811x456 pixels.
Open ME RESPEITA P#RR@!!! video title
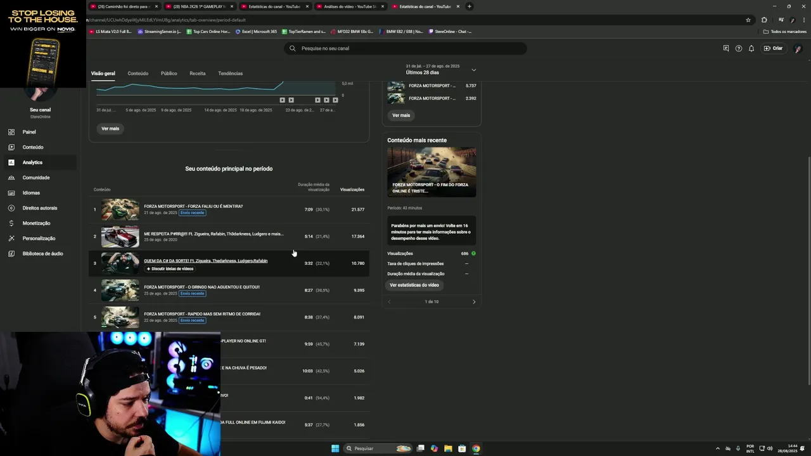[214, 234]
